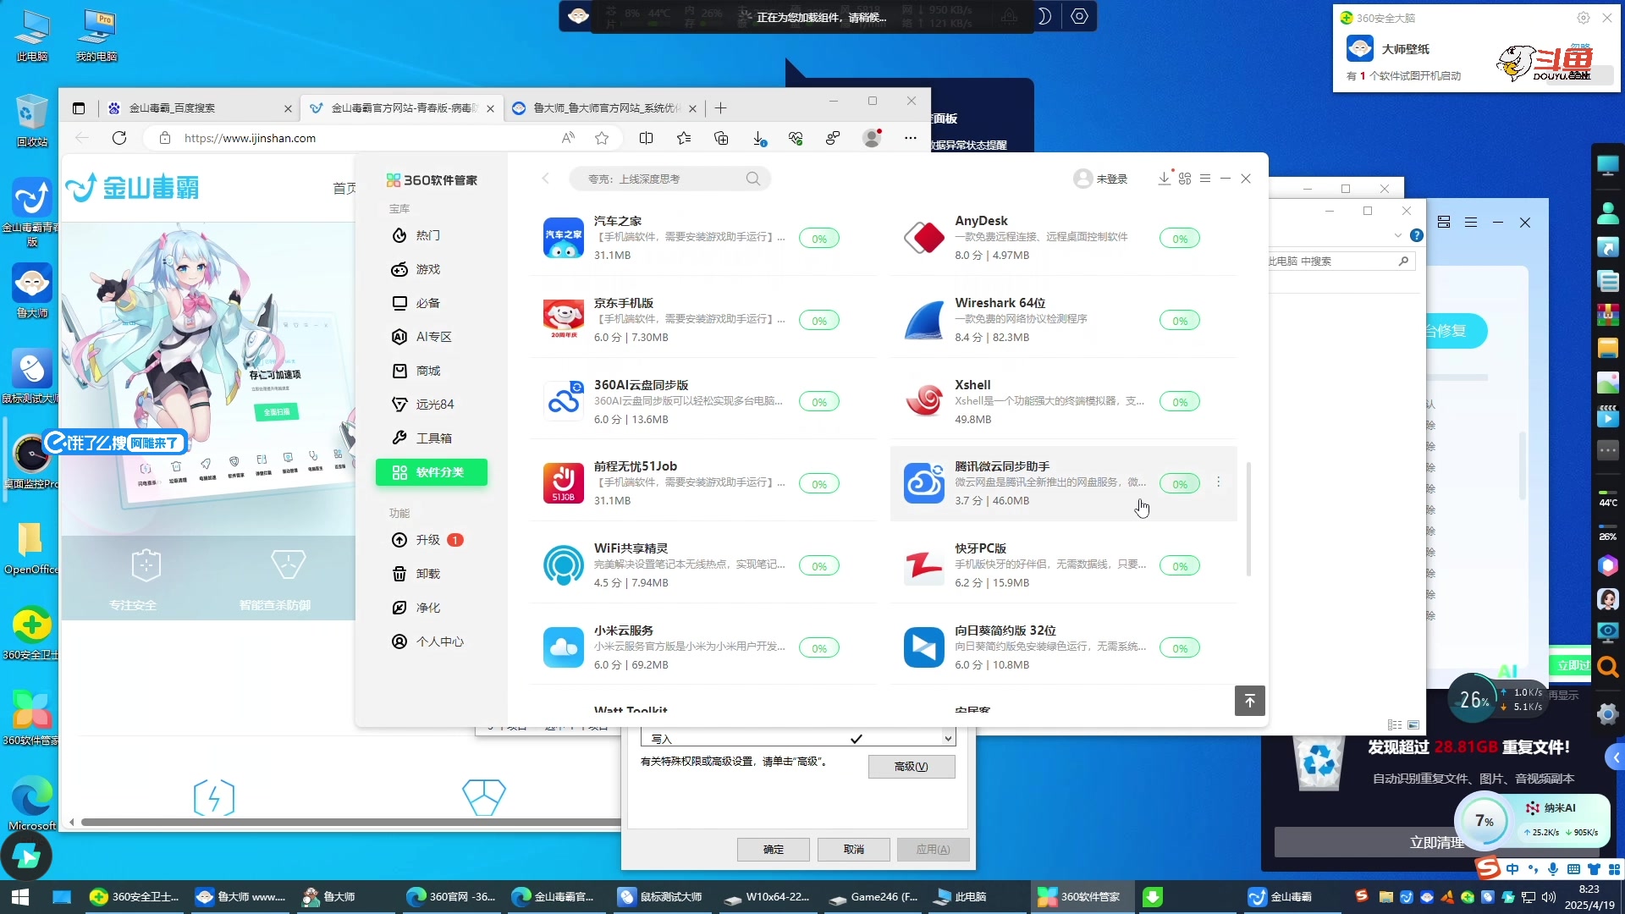Click the browser address bar URL
The image size is (1625, 914).
click(251, 138)
